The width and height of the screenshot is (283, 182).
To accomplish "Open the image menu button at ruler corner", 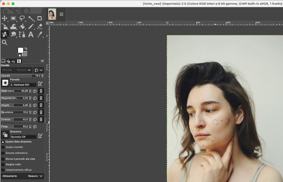I will [x=48, y=23].
